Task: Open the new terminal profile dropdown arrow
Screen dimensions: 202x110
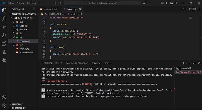Action: [x=186, y=63]
